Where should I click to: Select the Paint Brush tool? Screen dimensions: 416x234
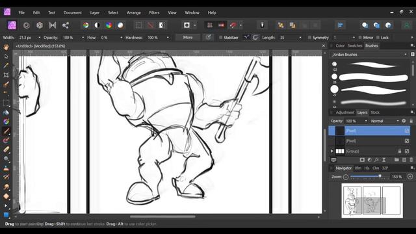(6, 131)
